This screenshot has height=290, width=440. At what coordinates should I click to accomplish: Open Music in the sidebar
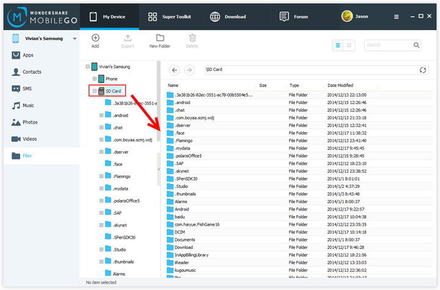pos(23,106)
